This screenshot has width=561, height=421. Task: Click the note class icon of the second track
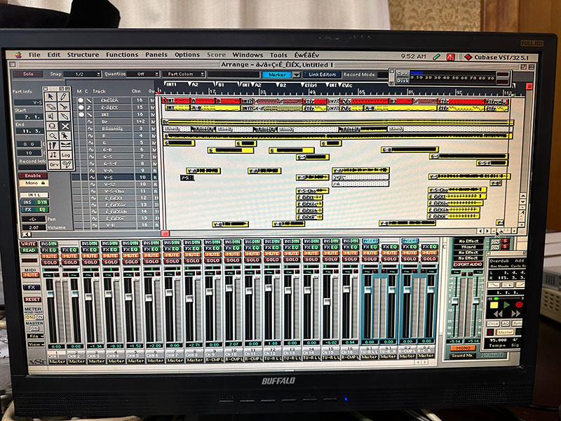point(89,107)
